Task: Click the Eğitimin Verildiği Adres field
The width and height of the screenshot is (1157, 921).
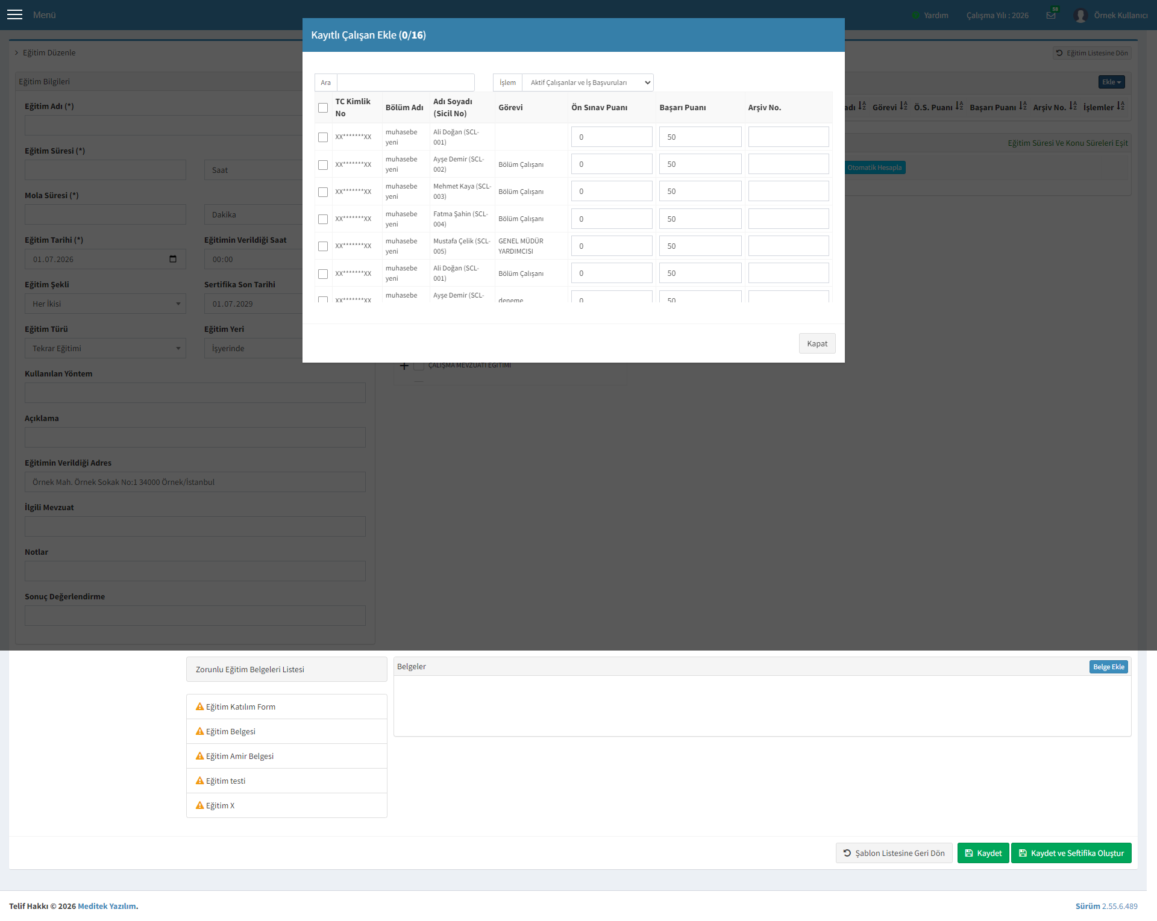Action: [195, 482]
